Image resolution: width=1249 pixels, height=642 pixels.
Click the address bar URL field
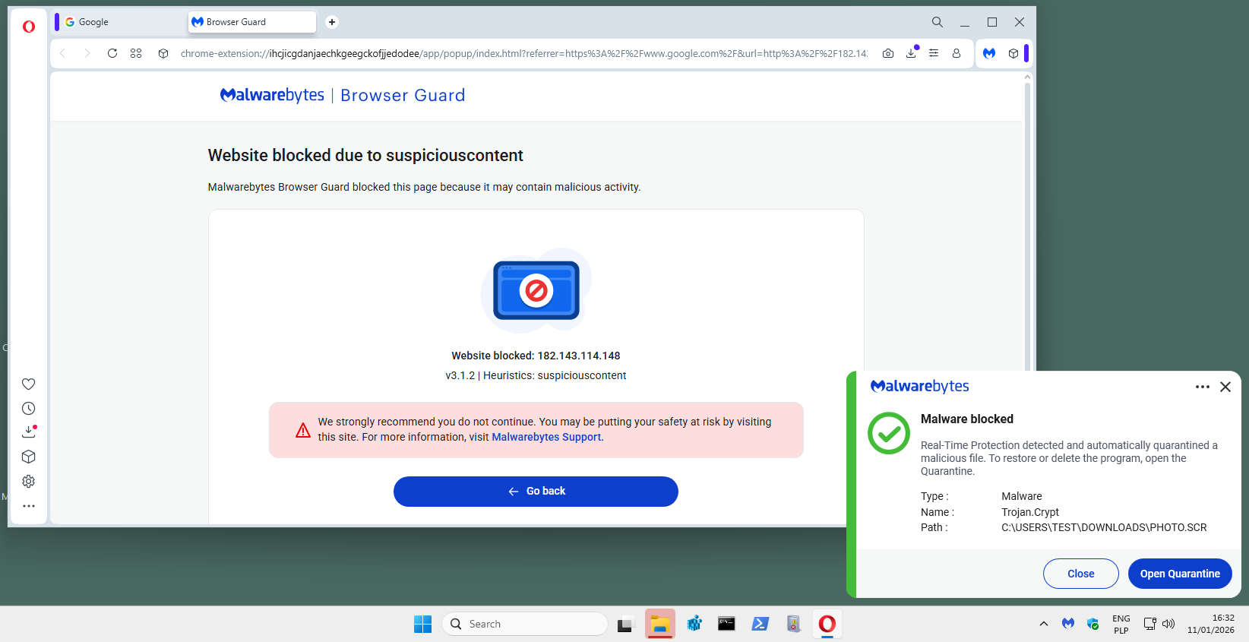coord(524,53)
